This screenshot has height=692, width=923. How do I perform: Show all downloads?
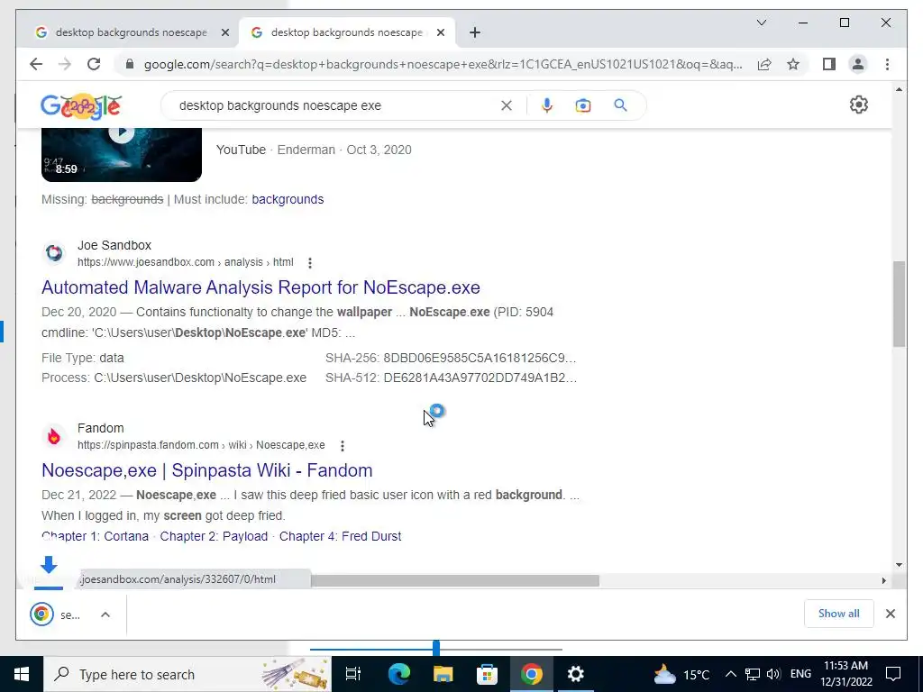(x=839, y=614)
